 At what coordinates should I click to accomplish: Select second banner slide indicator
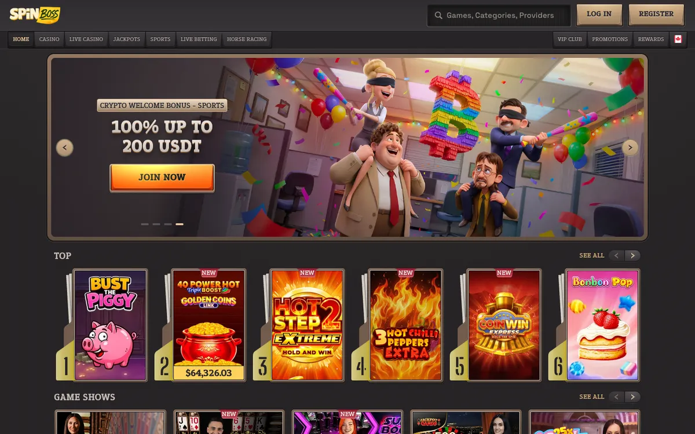pyautogui.click(x=156, y=224)
